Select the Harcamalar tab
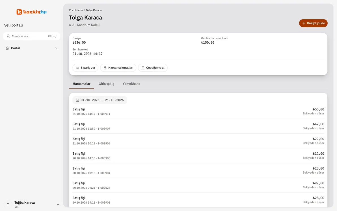Image resolution: width=337 pixels, height=211 pixels. tap(81, 84)
